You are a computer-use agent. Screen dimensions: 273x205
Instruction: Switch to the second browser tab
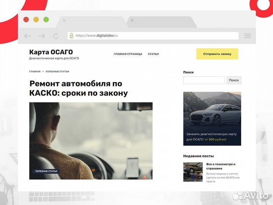162,22
